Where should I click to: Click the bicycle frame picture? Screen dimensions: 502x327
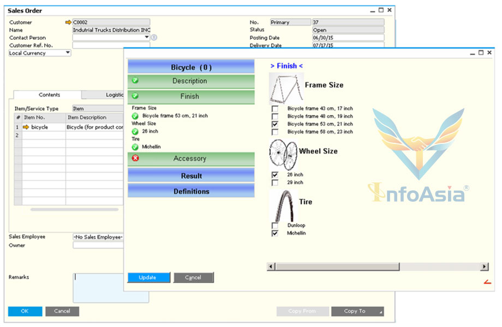pyautogui.click(x=286, y=88)
